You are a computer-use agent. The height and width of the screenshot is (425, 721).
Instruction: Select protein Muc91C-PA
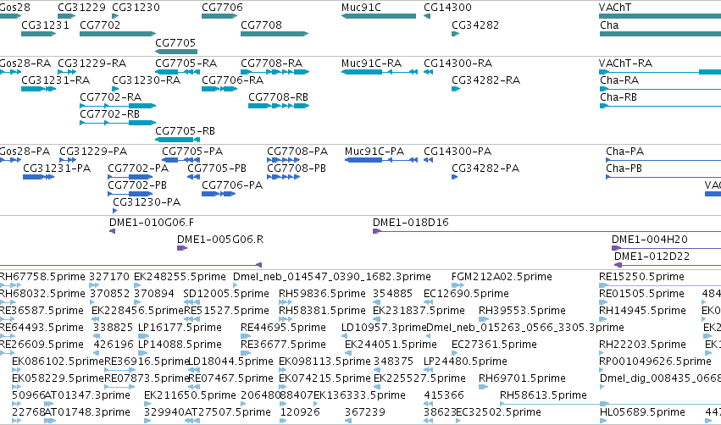[381, 160]
